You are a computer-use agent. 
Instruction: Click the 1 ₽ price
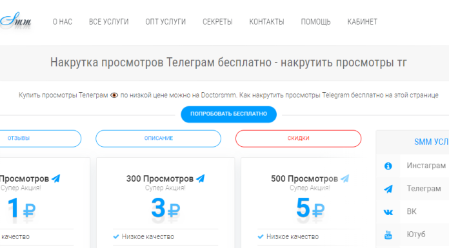point(21,208)
